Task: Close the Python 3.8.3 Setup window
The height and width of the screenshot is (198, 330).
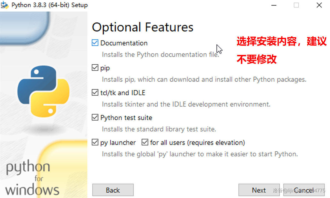Action: point(319,5)
